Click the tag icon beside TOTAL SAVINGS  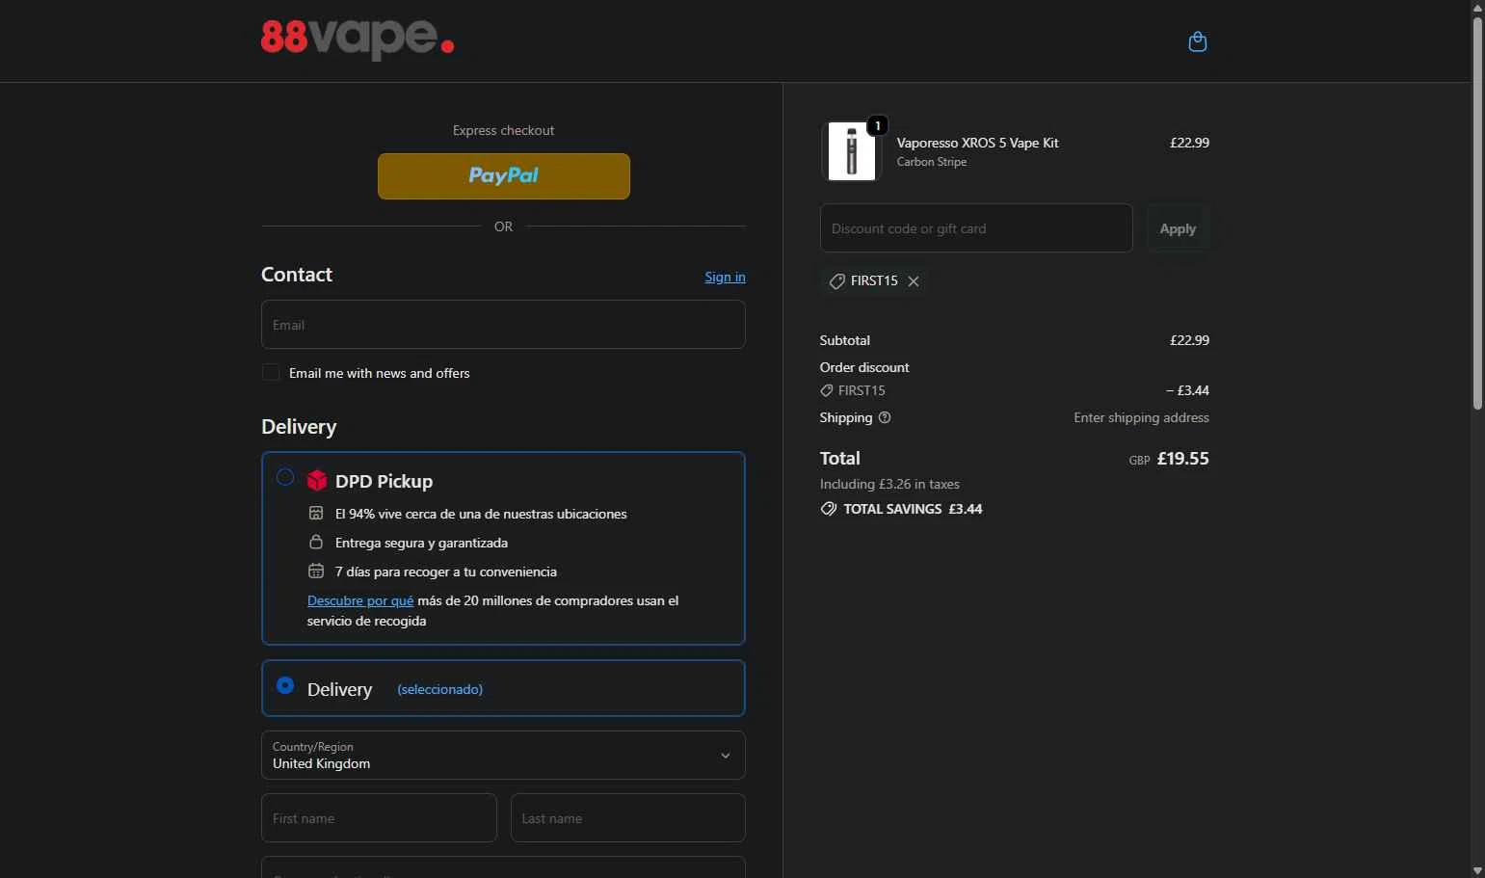(x=828, y=509)
